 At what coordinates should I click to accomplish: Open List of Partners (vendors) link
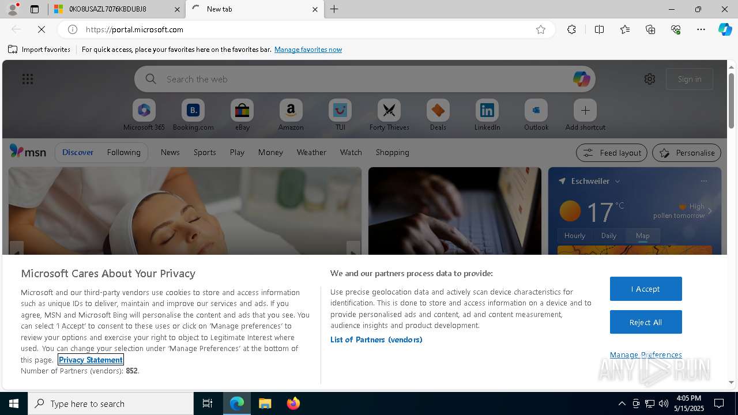tap(376, 339)
